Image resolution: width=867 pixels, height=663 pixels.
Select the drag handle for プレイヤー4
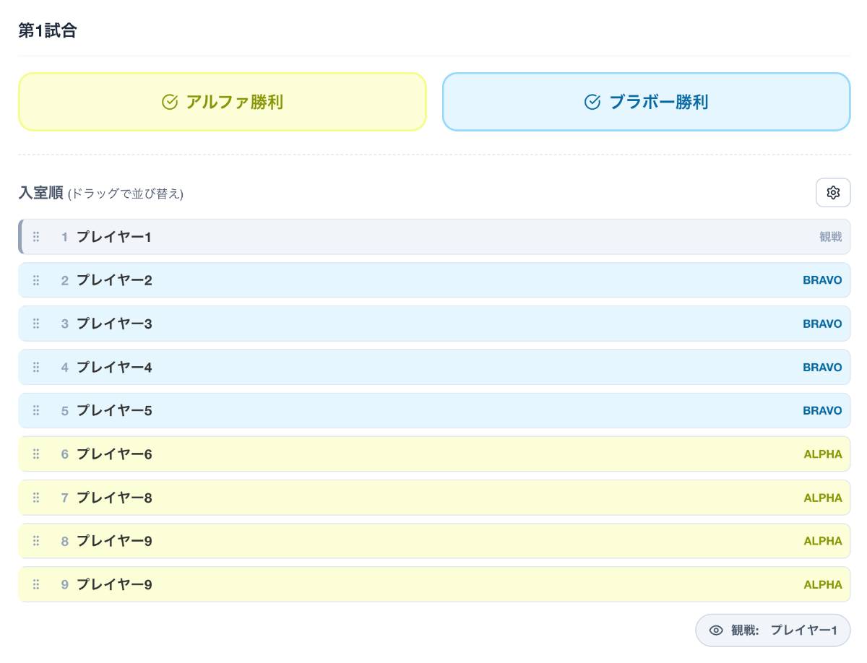(x=36, y=368)
